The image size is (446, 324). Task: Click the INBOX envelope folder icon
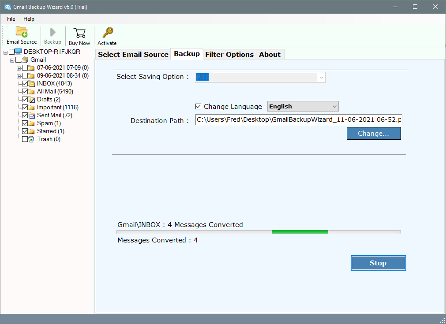[x=31, y=84]
